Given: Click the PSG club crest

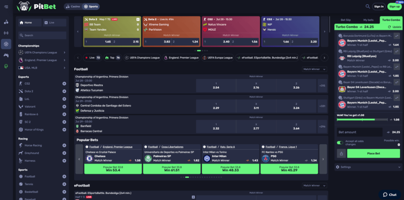Looking at the screenshot, I should tap(266, 158).
